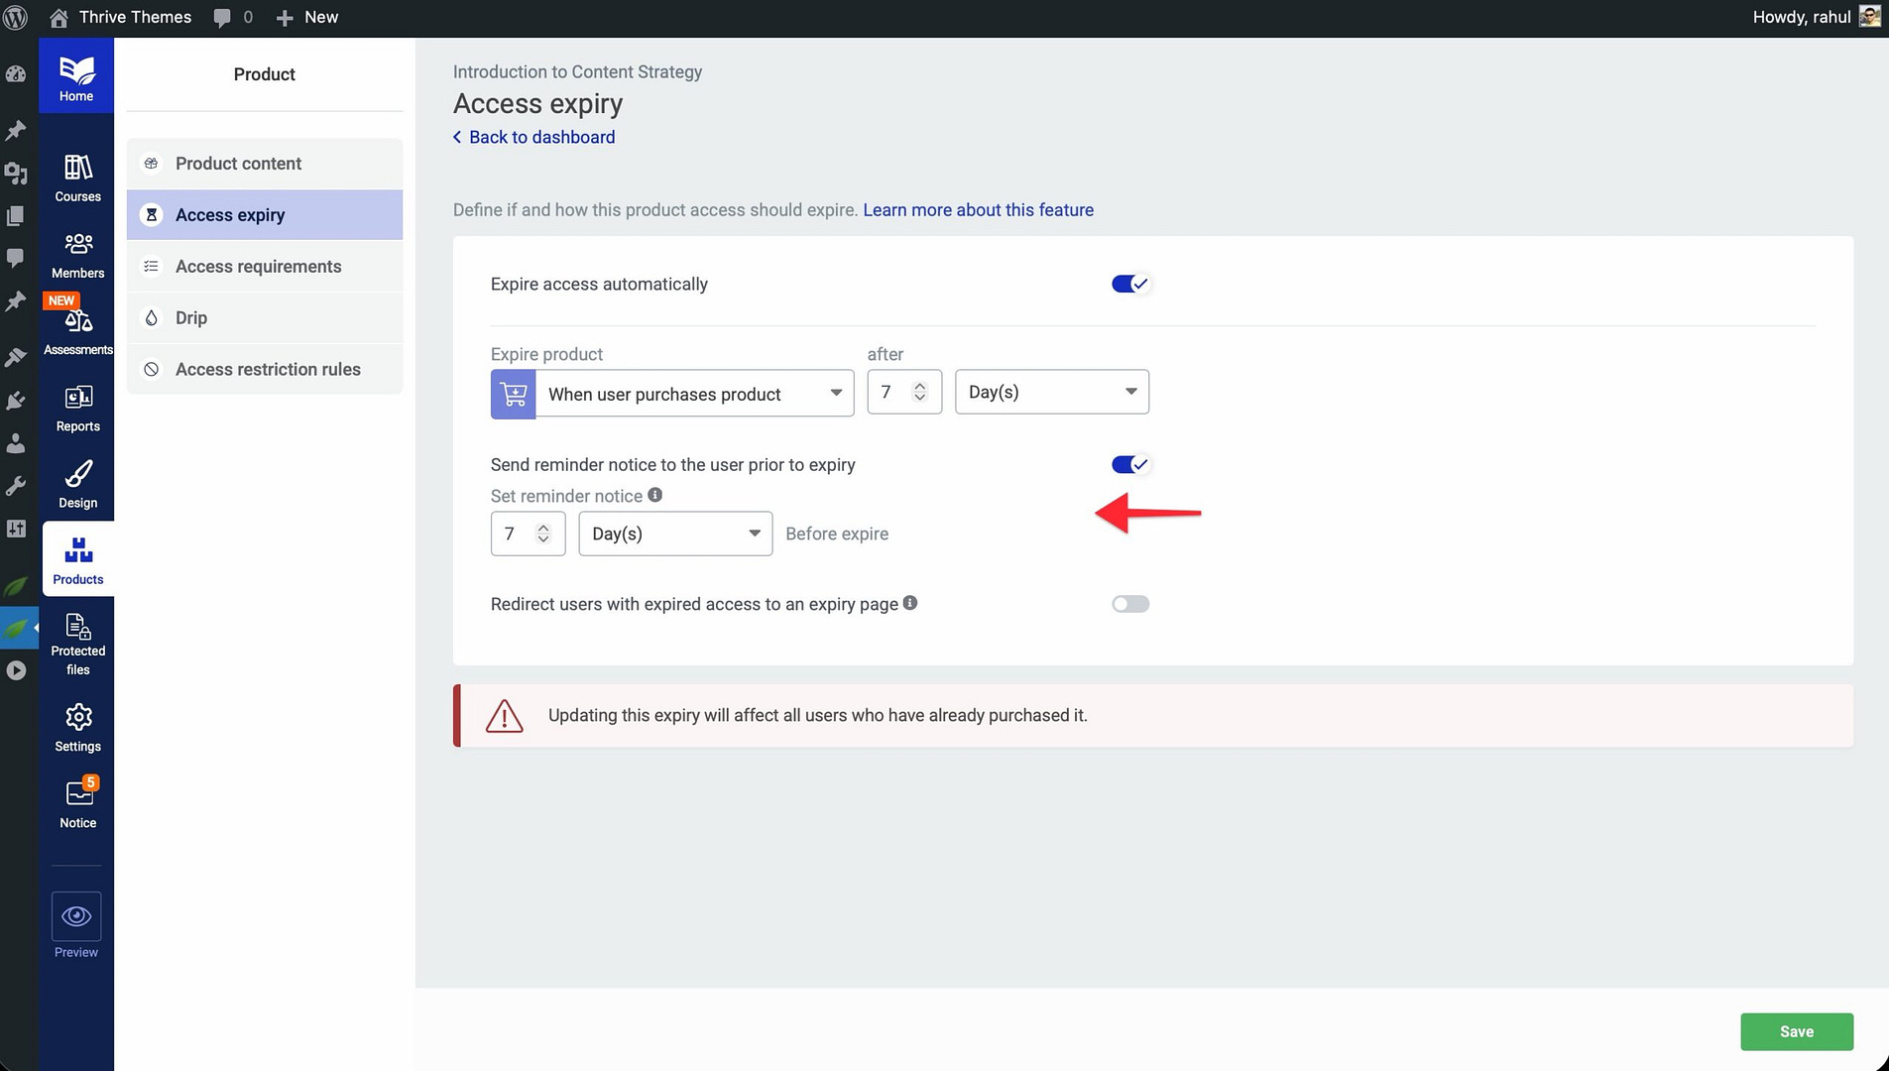1889x1071 pixels.
Task: Open the Protected files icon
Action: 77,628
